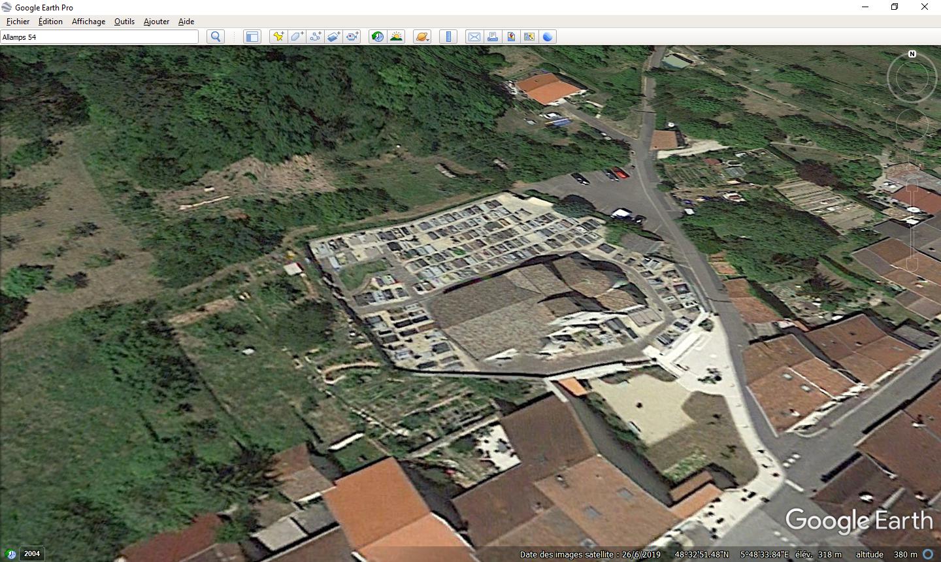Image resolution: width=941 pixels, height=562 pixels.
Task: Open the planet selector dropdown
Action: point(422,37)
